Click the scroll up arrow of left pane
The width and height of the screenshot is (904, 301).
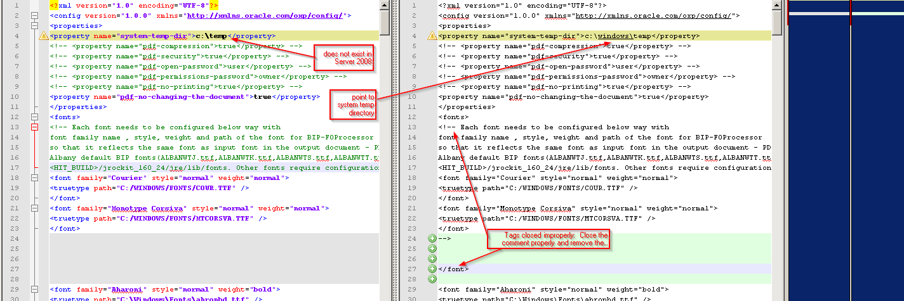click(385, 5)
